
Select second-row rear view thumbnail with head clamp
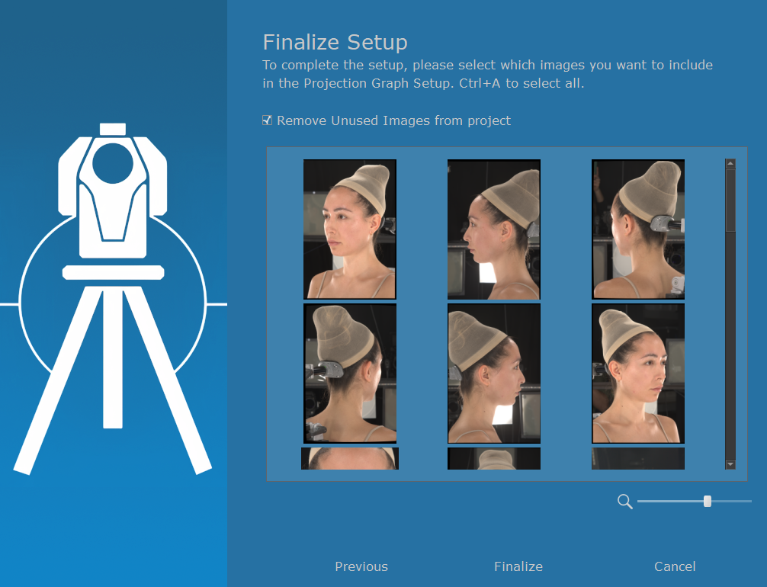pos(350,374)
